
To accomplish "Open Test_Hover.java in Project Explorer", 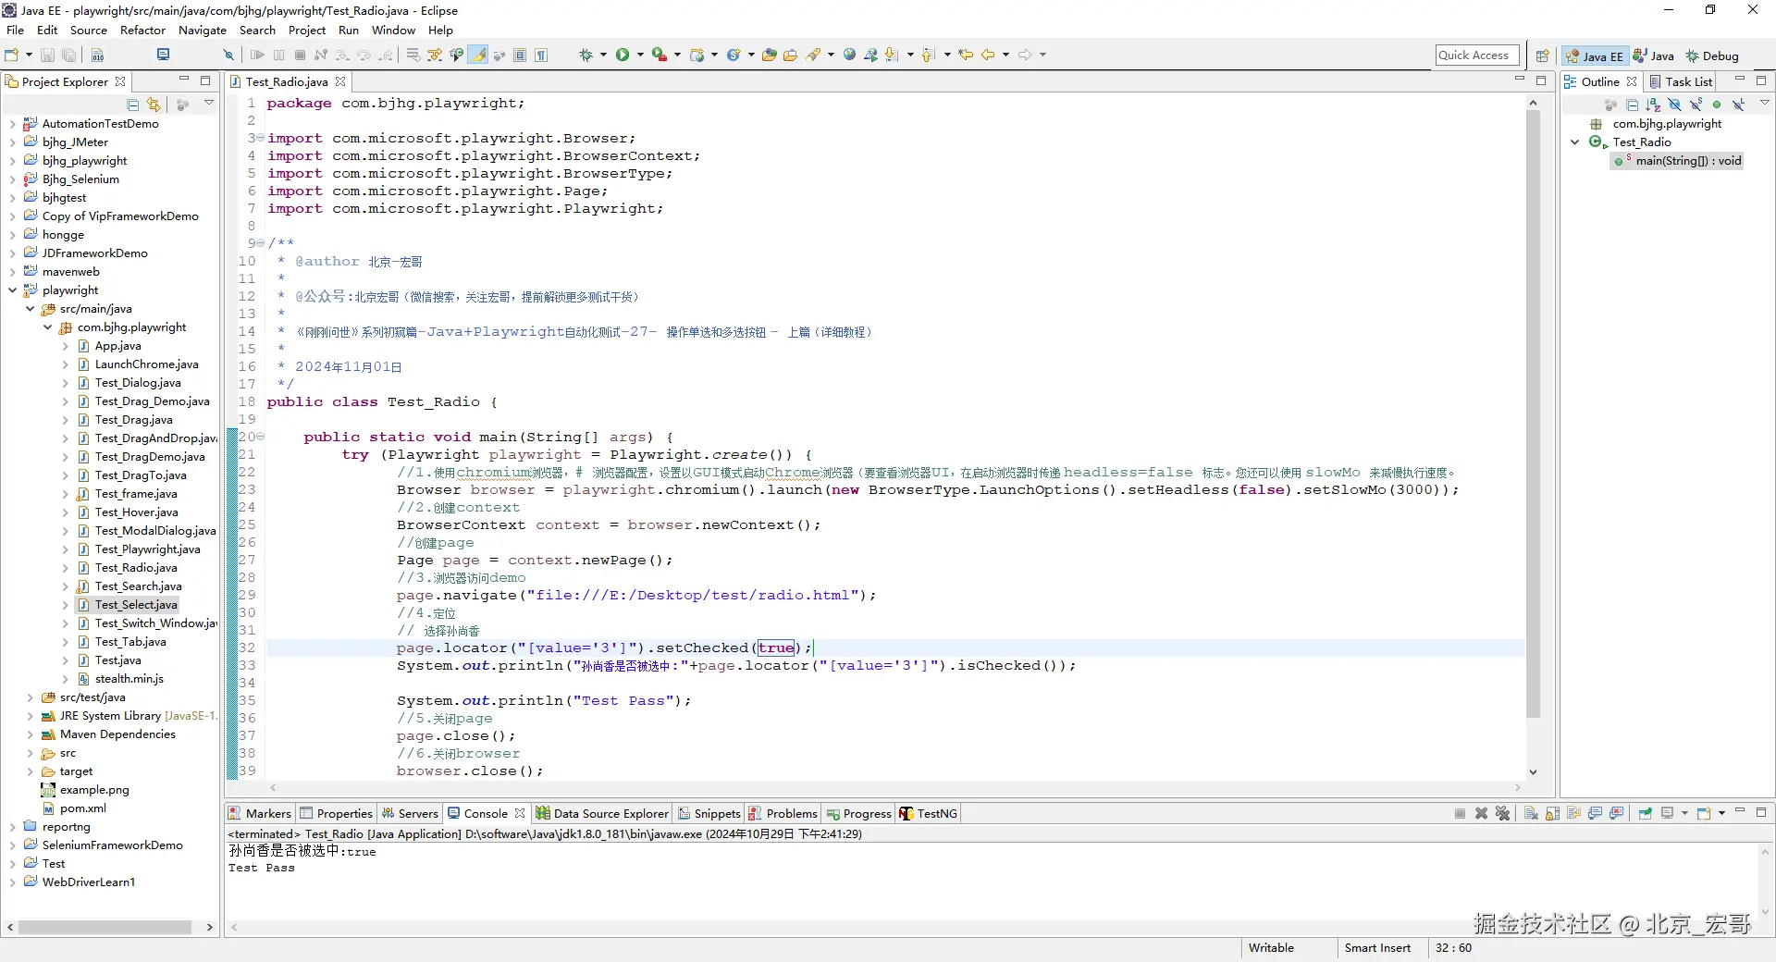I will coord(136,512).
